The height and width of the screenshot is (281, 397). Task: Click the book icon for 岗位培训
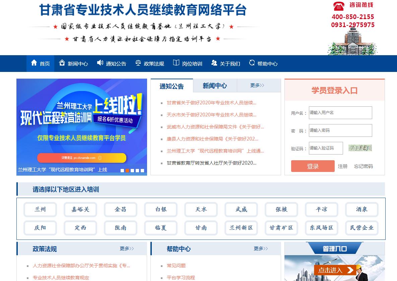coord(176,63)
